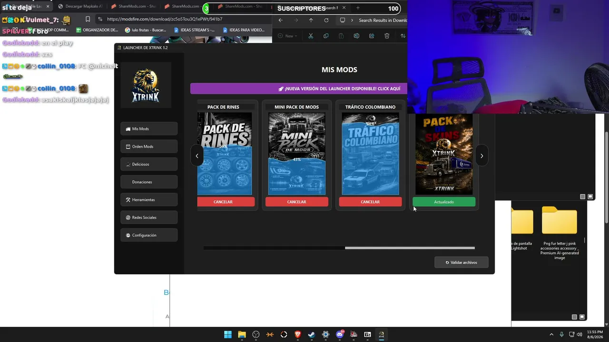Click the browser bookmark icon
This screenshot has width=609, height=342.
(x=88, y=19)
